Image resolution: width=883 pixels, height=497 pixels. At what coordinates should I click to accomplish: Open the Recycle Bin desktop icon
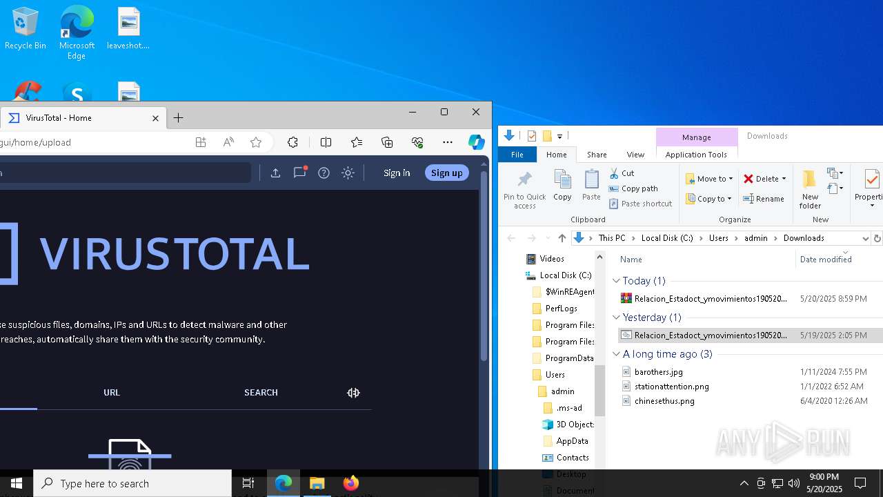(26, 28)
